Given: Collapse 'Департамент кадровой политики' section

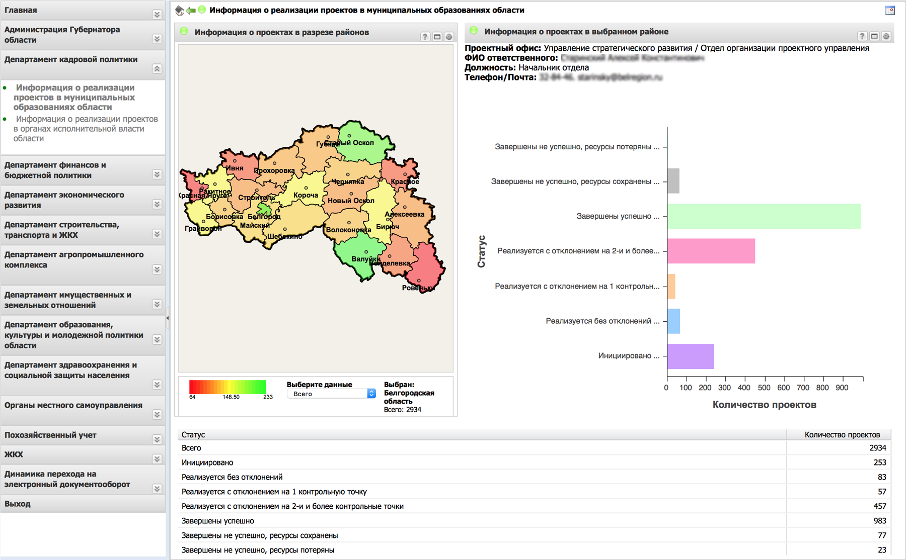Looking at the screenshot, I should pos(157,69).
